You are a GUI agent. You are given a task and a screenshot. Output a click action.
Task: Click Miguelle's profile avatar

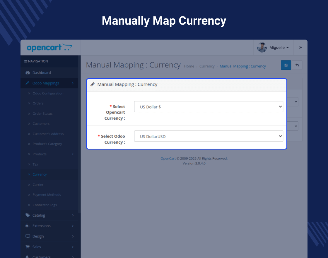click(x=262, y=47)
